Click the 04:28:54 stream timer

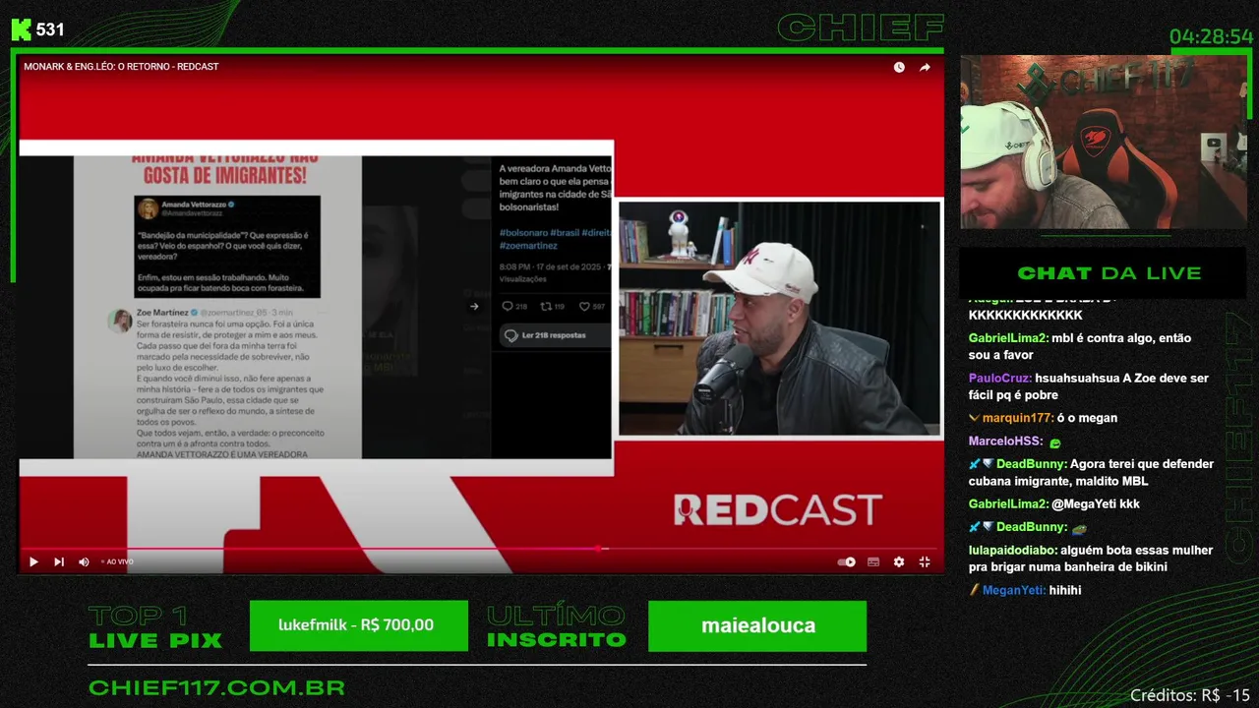click(x=1211, y=37)
